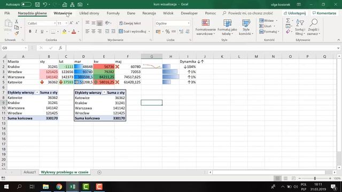Apply the fill color bucket
The height and width of the screenshot is (192, 342).
point(64,31)
